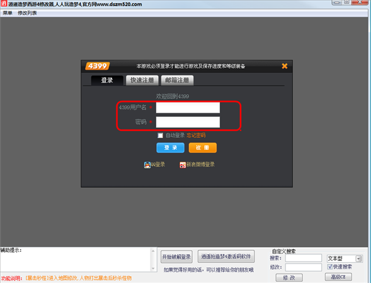
Task: Toggle the 快速搜索 checkbox
Action: coord(330,267)
